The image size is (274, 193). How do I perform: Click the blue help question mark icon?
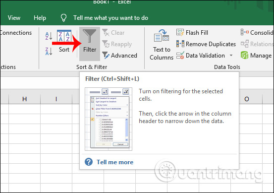tap(89, 162)
